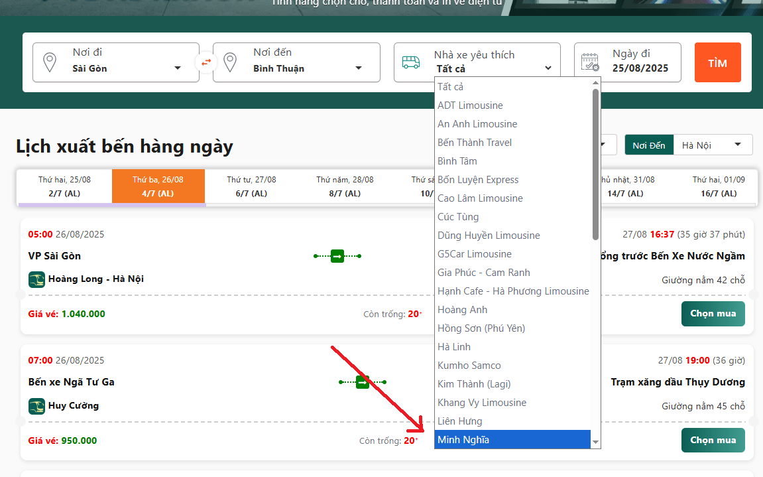Click the swap origin and destination arrows icon
Viewport: 763px width, 477px height.
206,62
